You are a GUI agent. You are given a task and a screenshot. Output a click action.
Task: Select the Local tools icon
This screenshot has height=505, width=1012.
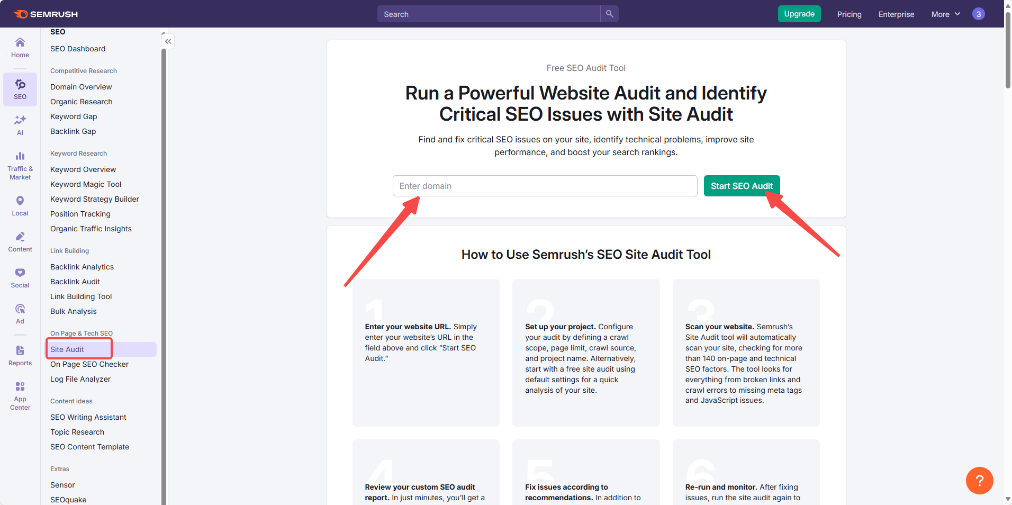coord(20,205)
